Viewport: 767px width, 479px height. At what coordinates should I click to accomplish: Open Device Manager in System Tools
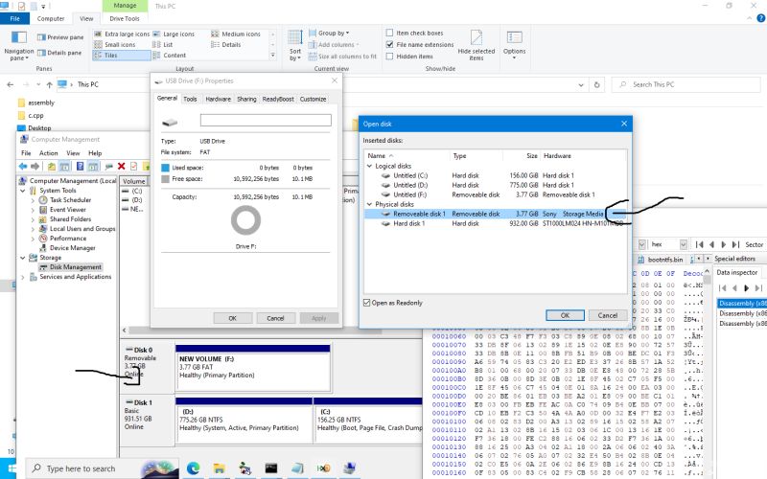click(72, 248)
